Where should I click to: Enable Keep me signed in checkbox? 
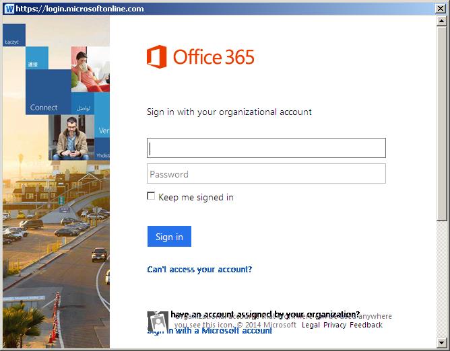click(x=151, y=196)
